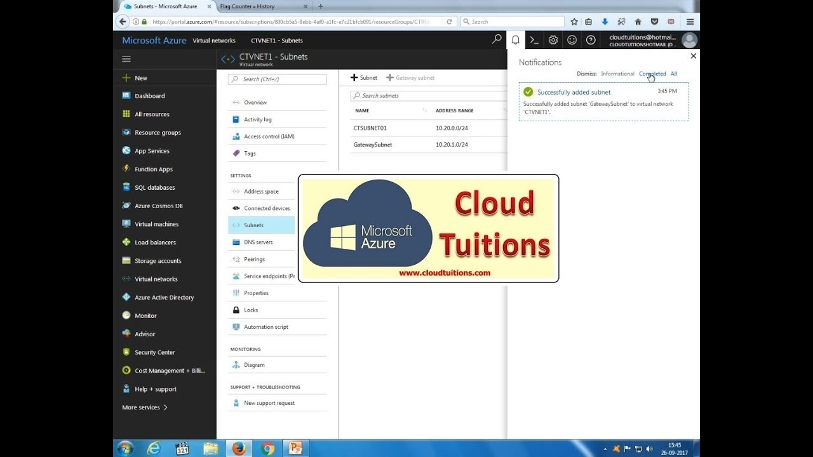This screenshot has width=813, height=457.
Task: Open 'Successfully added subnet' notification
Action: coord(603,102)
